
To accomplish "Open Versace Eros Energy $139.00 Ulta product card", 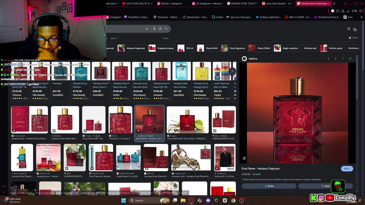I will point(202,81).
